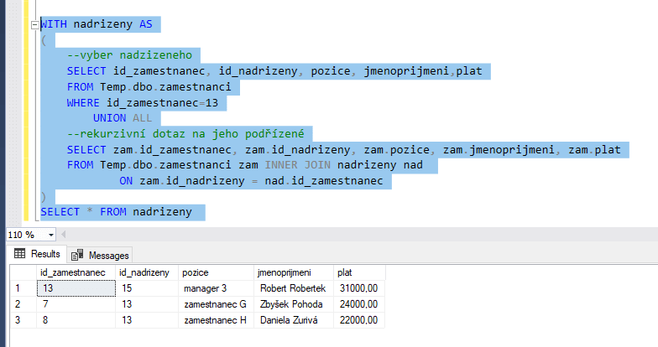Switch to the Results tab
The image size is (658, 347).
tap(37, 254)
